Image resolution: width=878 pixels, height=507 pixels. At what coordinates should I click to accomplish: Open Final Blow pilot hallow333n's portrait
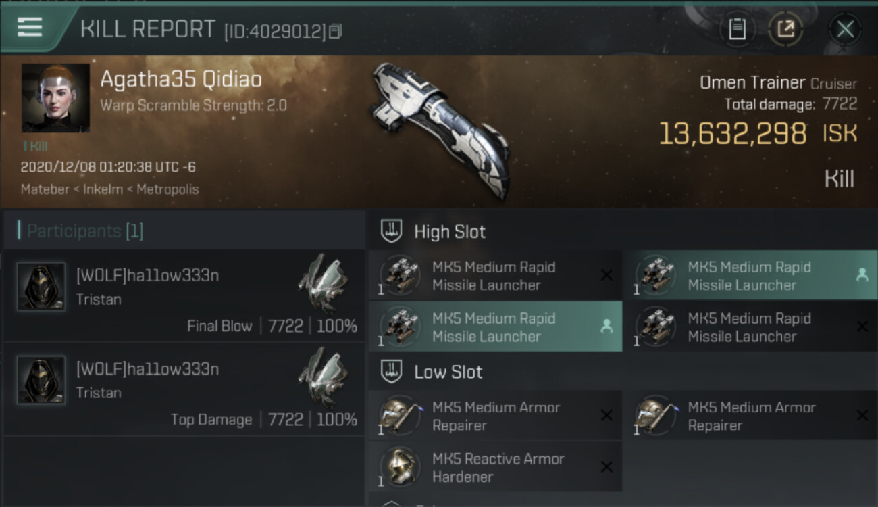41,287
